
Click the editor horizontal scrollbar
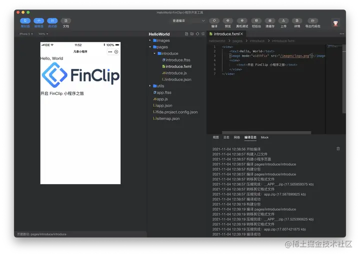pos(266,132)
